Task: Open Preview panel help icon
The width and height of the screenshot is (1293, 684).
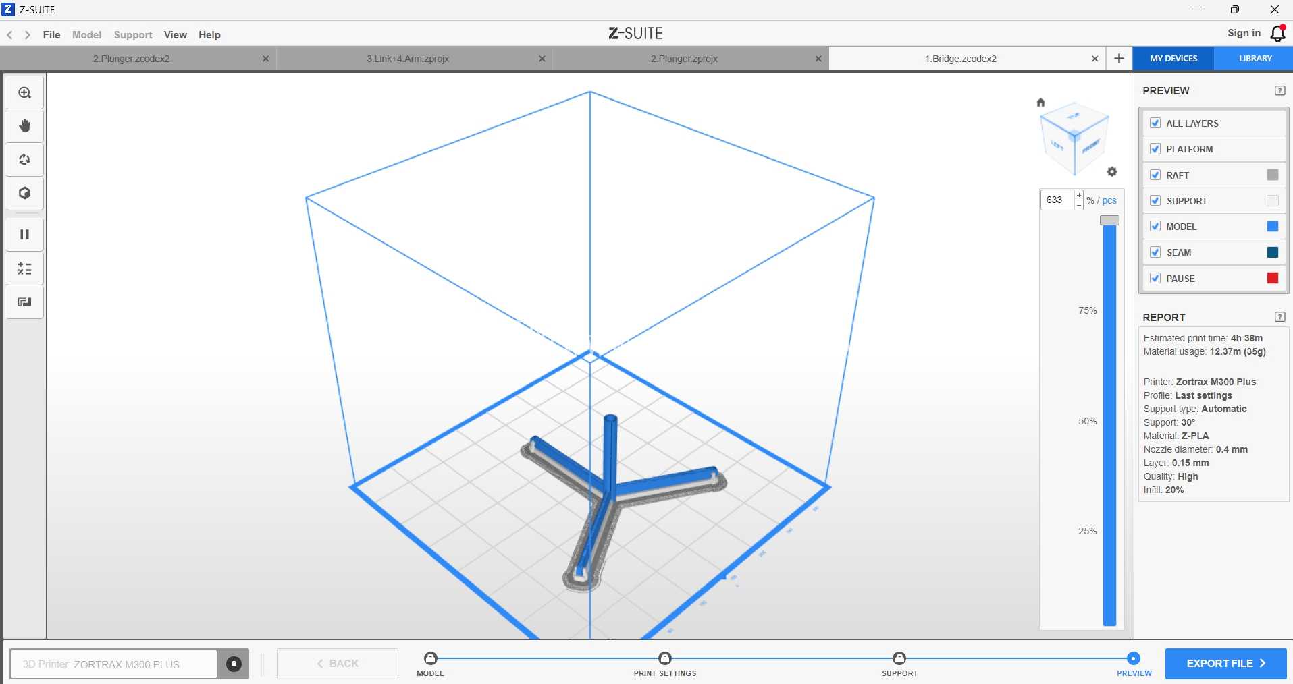Action: pyautogui.click(x=1279, y=90)
